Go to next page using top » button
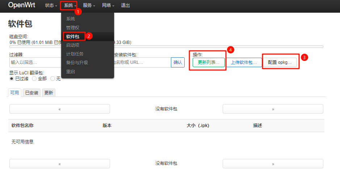340x180 pixels. [273, 109]
